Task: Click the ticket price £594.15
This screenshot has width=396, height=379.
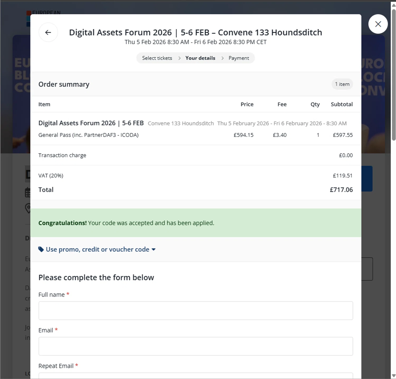Action: 243,135
